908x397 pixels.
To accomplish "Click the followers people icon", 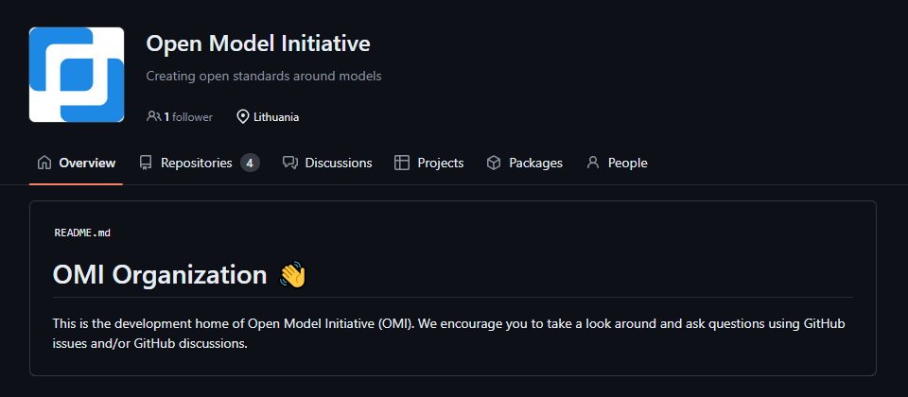I will click(x=153, y=116).
